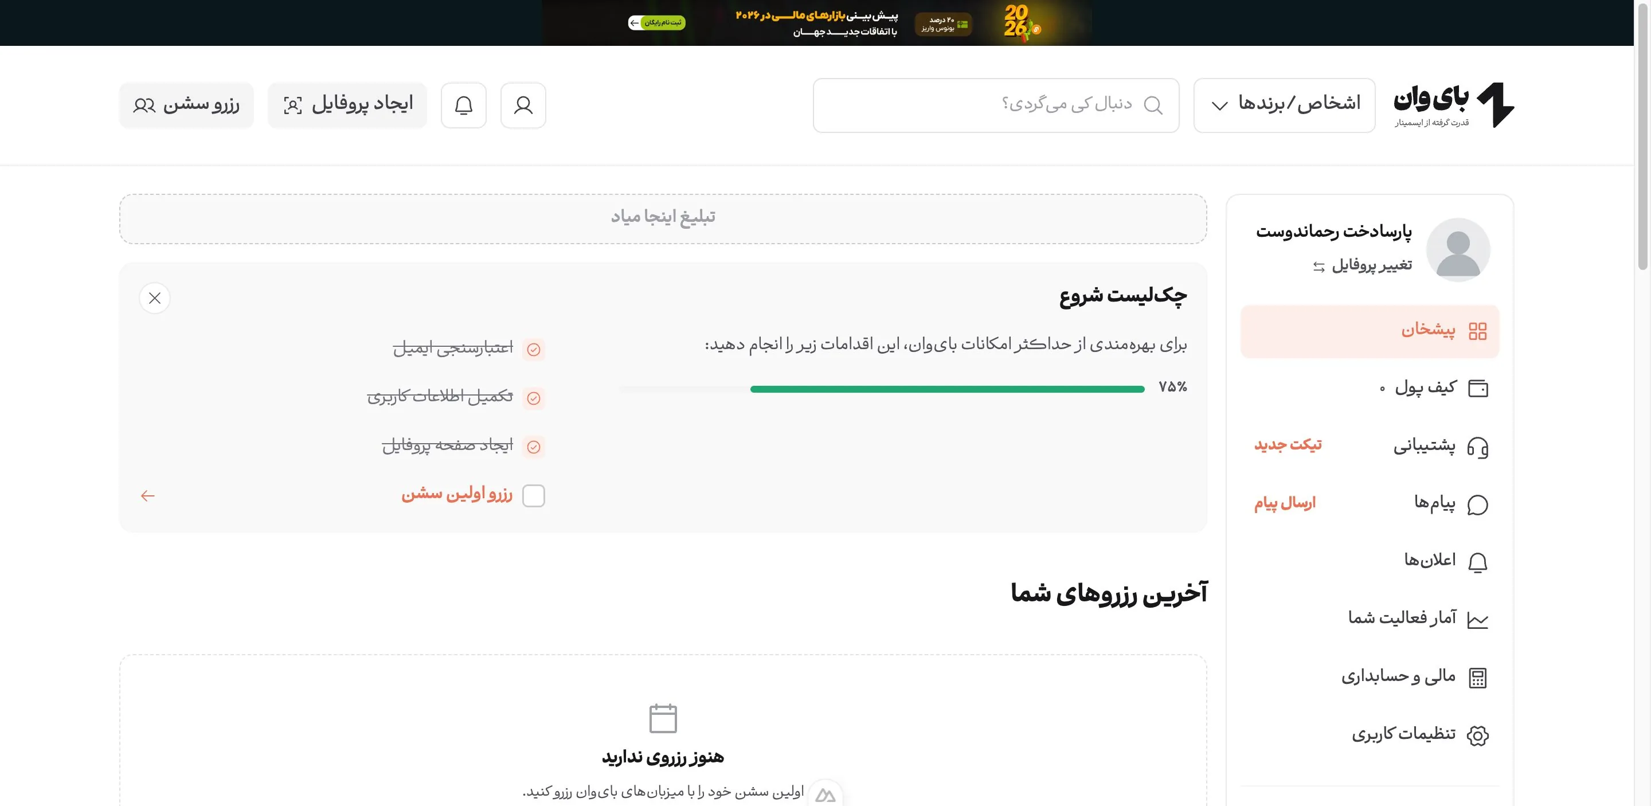Tick the رزرو اولین سشن checkbox
The image size is (1651, 806).
(x=533, y=496)
